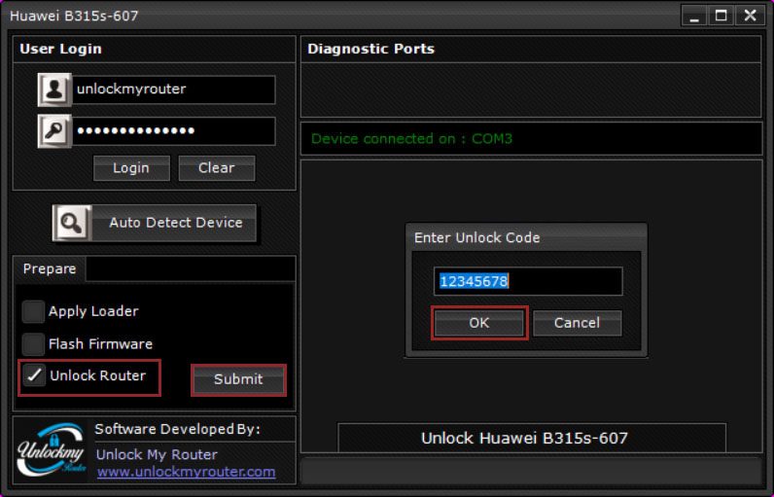Close the Huawei B315s-607 window
774x497 pixels.
[750, 16]
